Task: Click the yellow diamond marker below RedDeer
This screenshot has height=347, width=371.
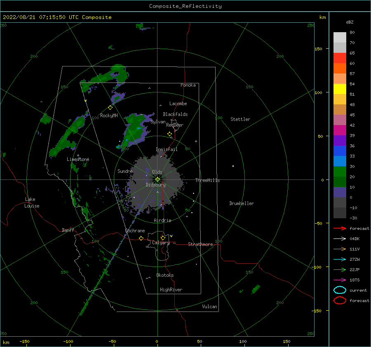Action: click(169, 134)
